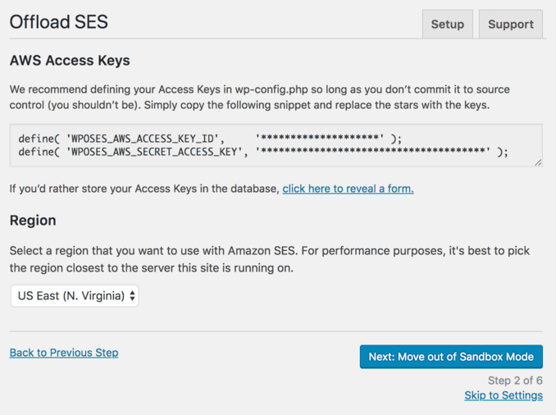Click the WPOSES_AWS_SECRET_ACCESS_KEY constant name

tap(162, 152)
